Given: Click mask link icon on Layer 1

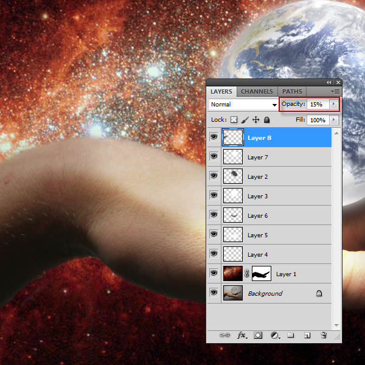Looking at the screenshot, I should (x=247, y=274).
